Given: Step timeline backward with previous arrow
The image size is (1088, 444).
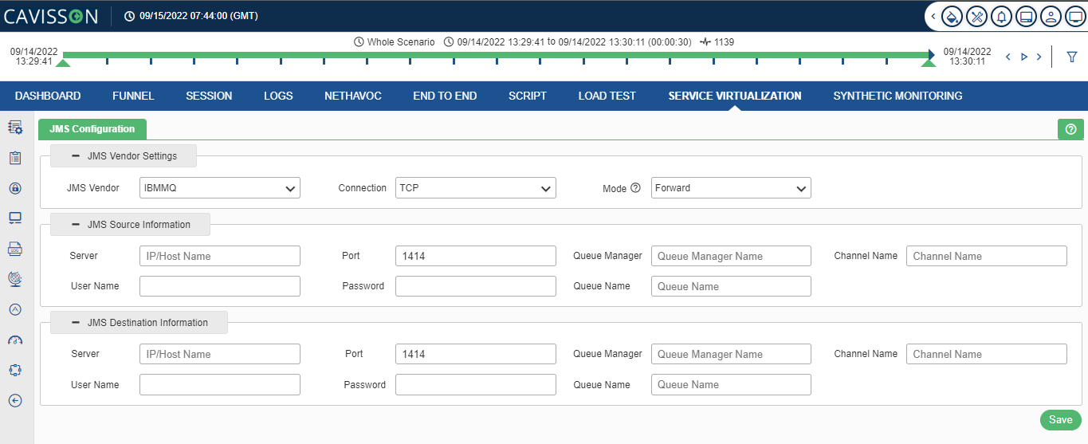Looking at the screenshot, I should tap(1008, 57).
